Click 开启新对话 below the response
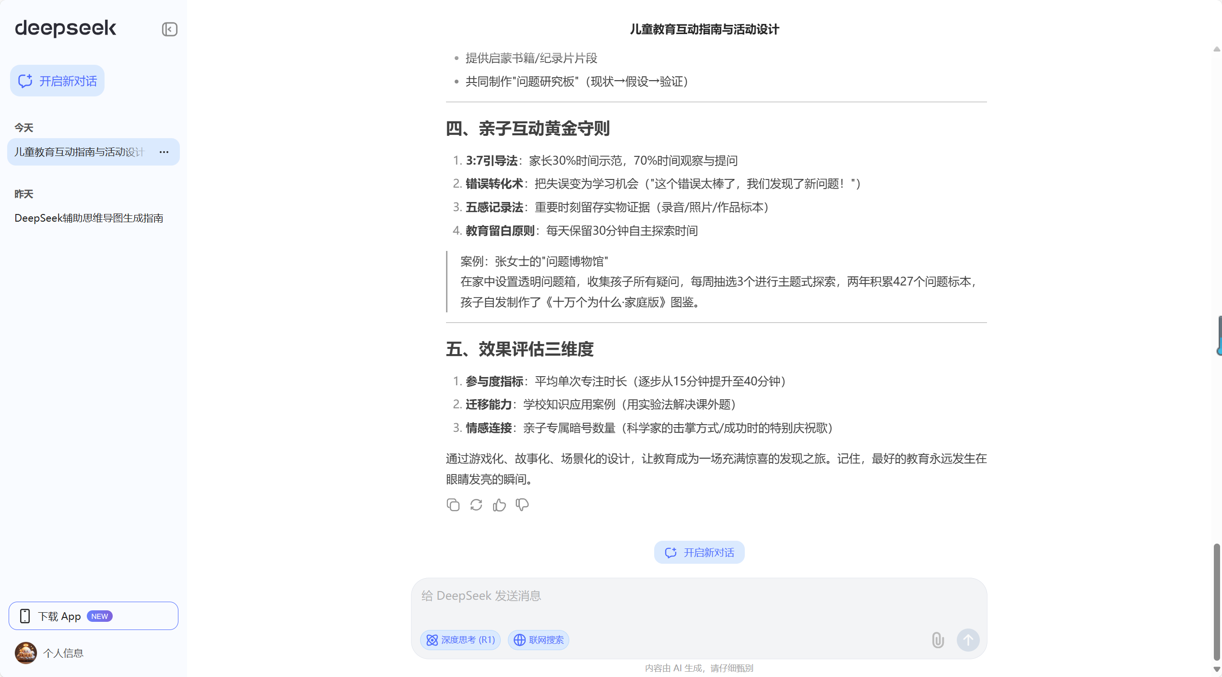This screenshot has height=677, width=1222. tap(699, 552)
